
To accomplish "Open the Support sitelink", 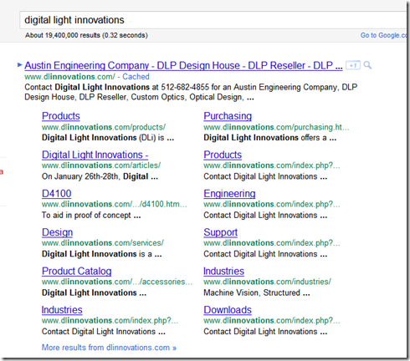I will click(220, 232).
